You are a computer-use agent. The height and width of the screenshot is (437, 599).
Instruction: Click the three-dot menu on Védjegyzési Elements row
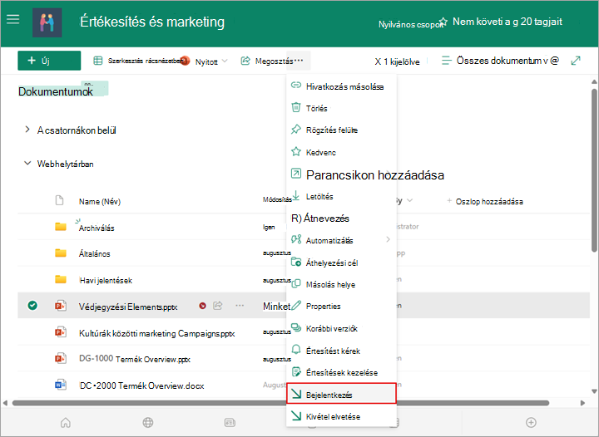tap(240, 306)
